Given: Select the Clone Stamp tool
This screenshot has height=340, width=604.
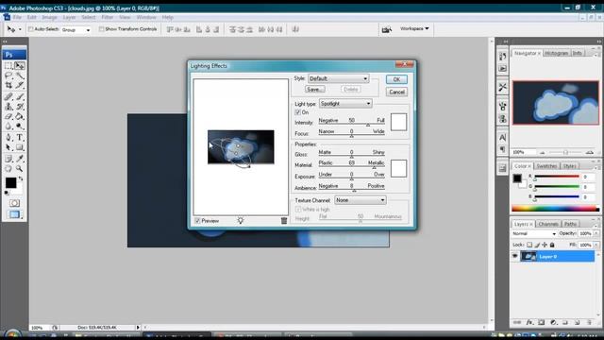Looking at the screenshot, I should (8, 107).
